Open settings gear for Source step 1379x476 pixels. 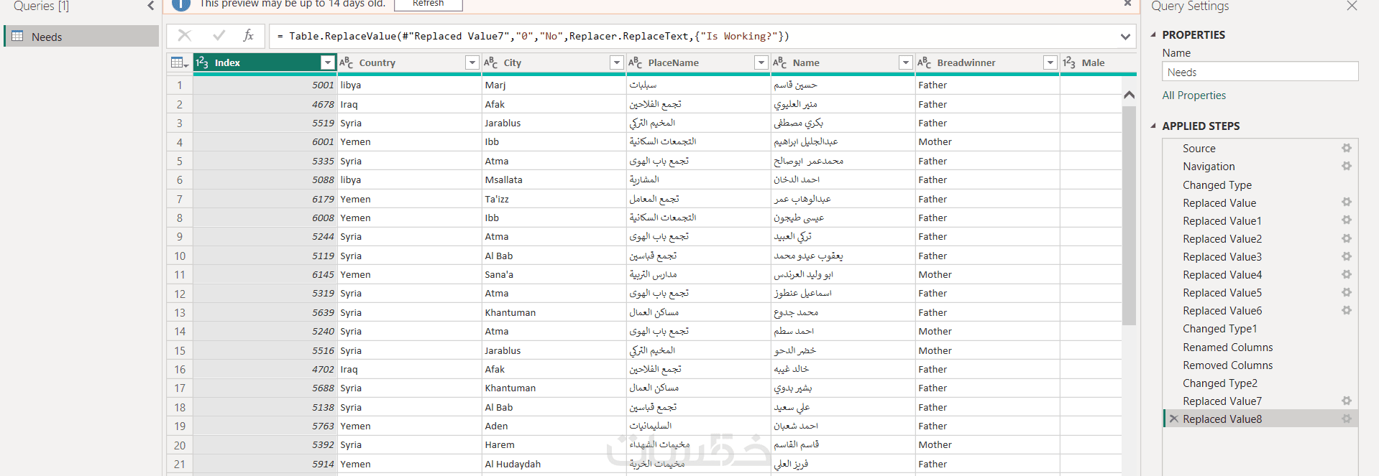(x=1346, y=149)
